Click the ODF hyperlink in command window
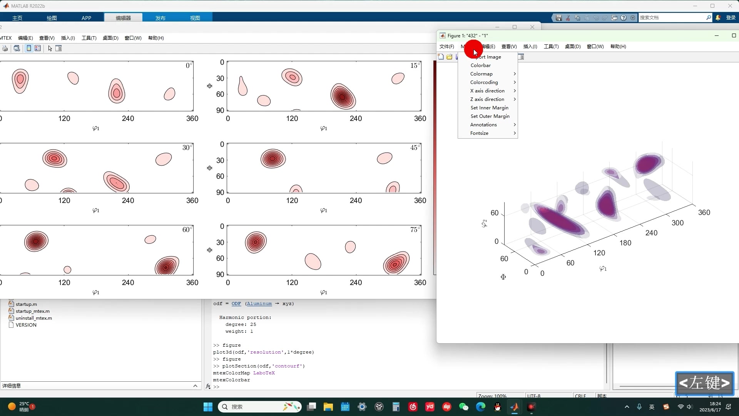The height and width of the screenshot is (416, 739). [x=236, y=304]
